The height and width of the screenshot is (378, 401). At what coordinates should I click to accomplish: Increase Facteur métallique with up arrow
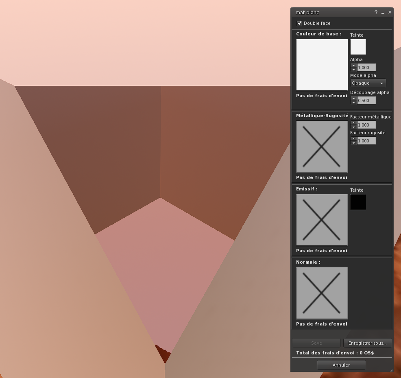[353, 122]
